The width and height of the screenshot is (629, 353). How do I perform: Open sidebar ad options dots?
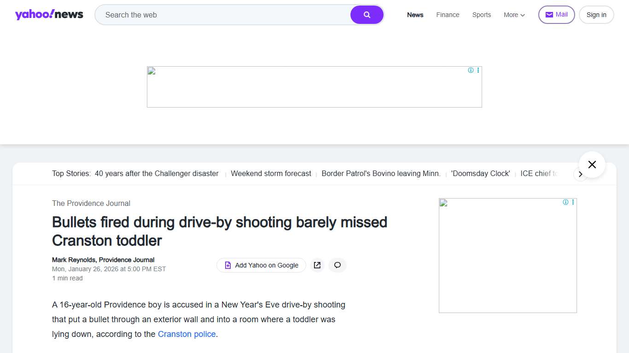click(x=573, y=202)
